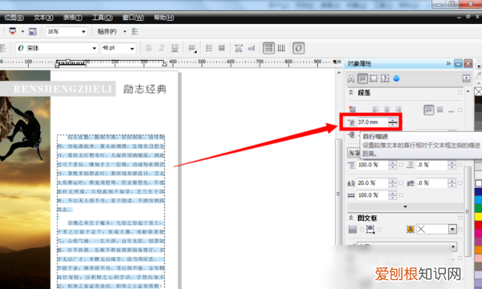
Task: Collapse the 对象属性 docker with double arrows
Action: (x=448, y=63)
